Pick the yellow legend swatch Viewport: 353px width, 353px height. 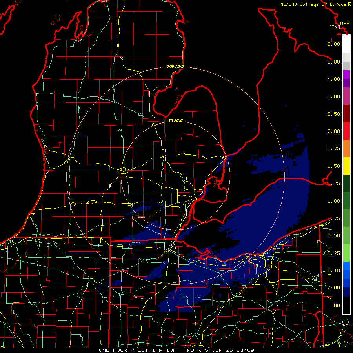[346, 166]
